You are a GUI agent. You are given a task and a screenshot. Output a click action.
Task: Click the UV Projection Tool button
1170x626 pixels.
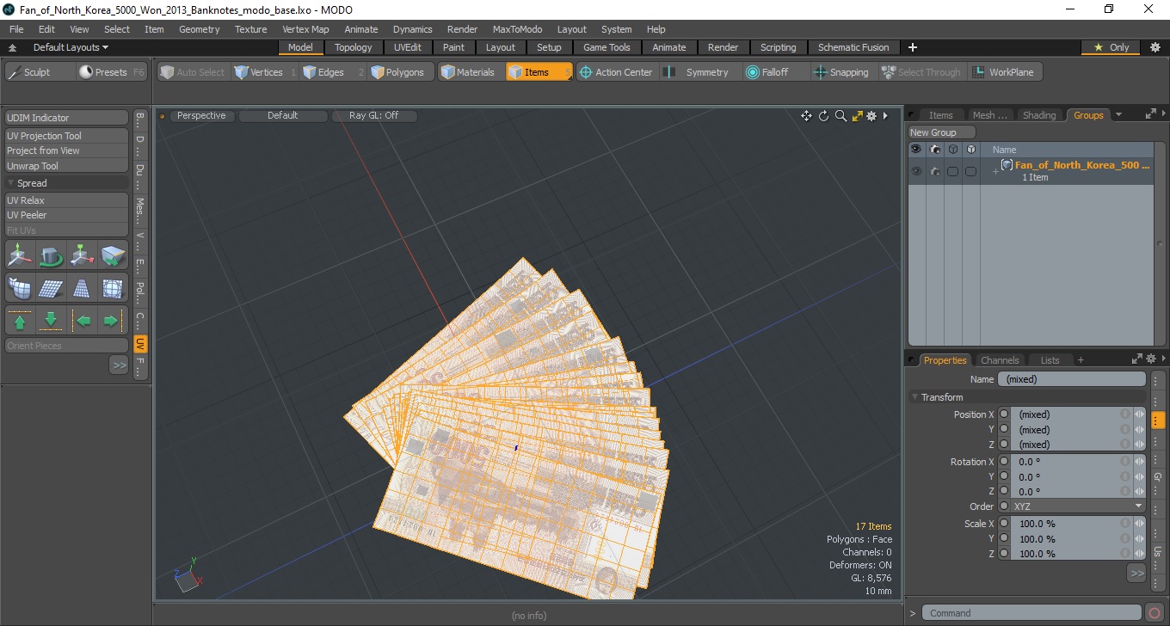click(66, 136)
